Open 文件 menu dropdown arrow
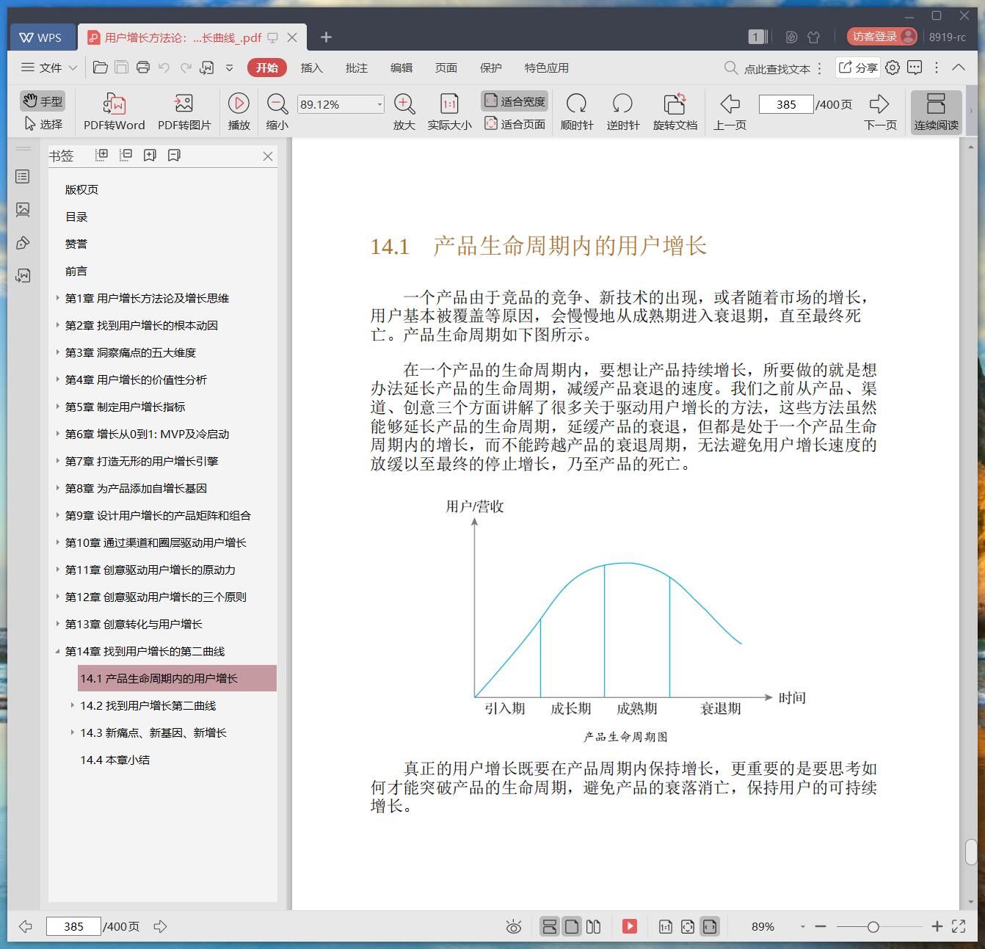Viewport: 985px width, 949px height. tap(73, 68)
